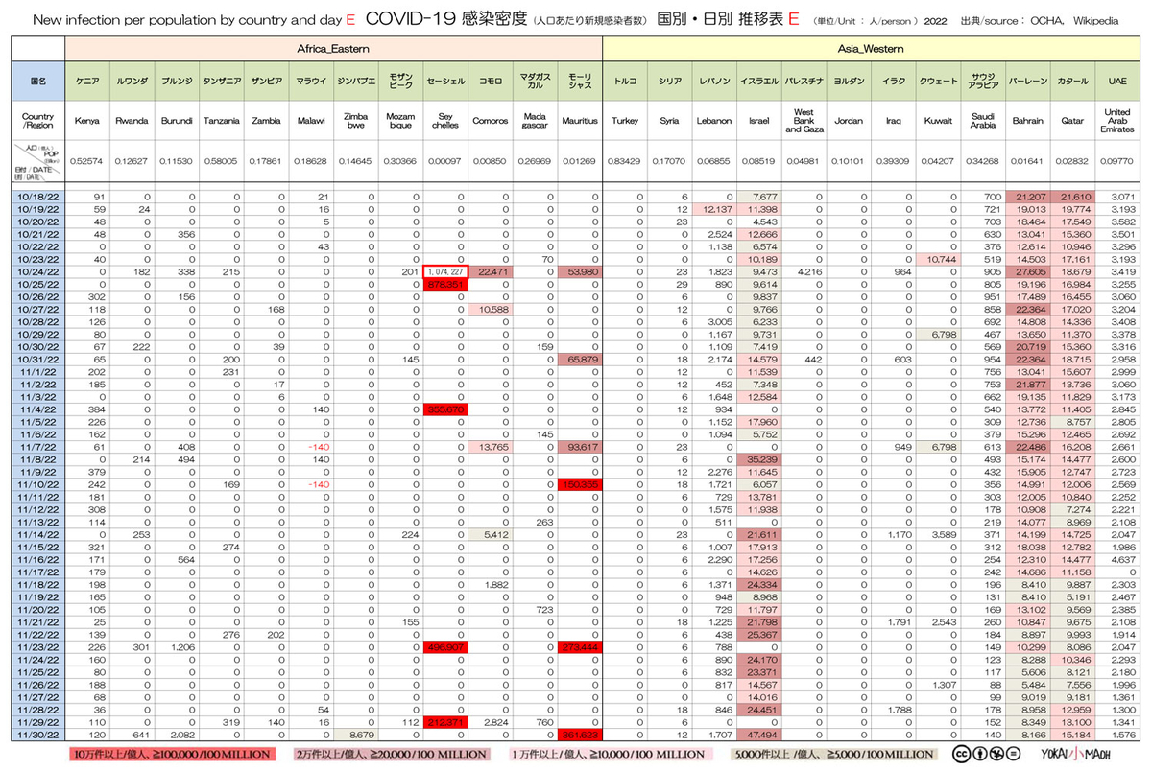This screenshot has height=771, width=1152.
Task: Select the Saudi Arabia column header
Action: coord(982,121)
